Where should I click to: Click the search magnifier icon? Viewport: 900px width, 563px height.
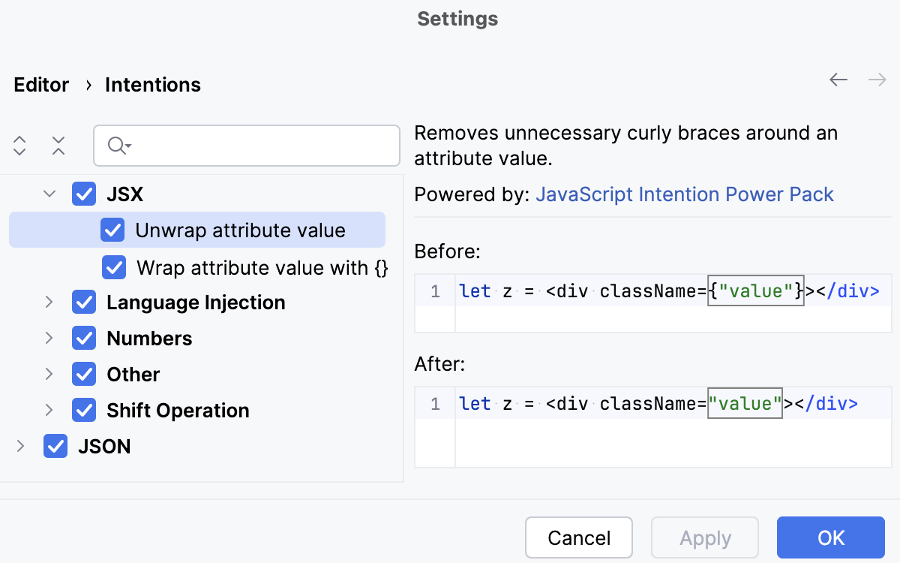tap(118, 146)
